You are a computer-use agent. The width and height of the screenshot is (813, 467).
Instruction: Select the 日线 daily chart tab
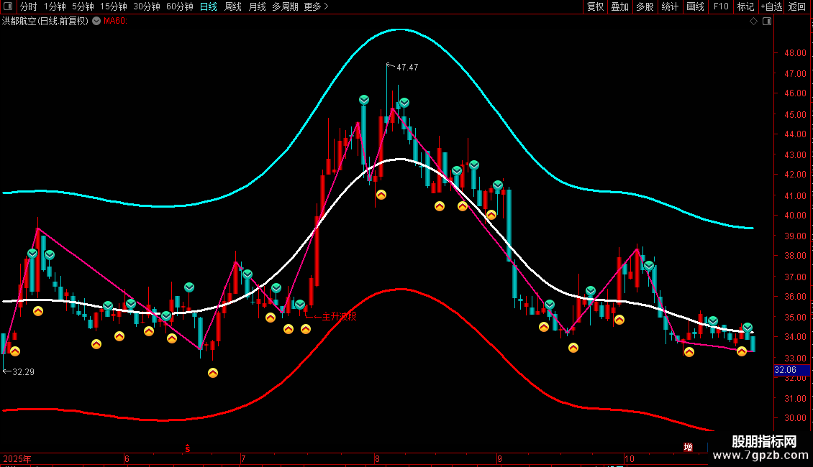click(209, 6)
